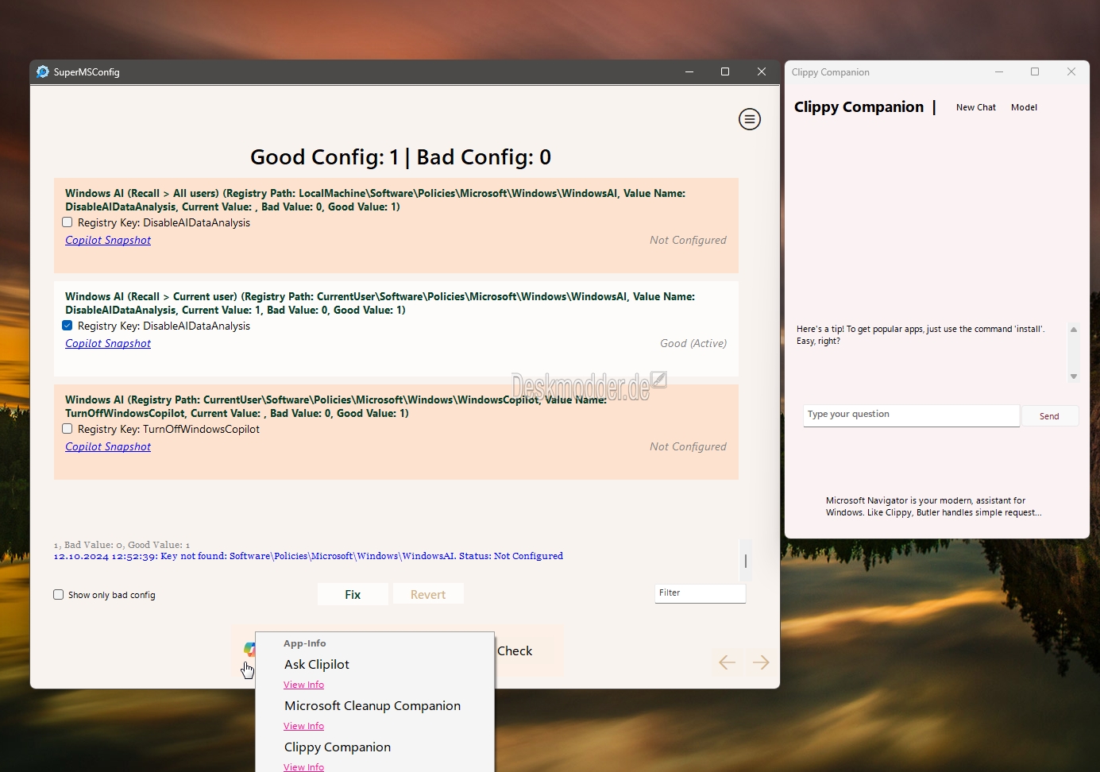Close the Clippy Companion window
Viewport: 1100px width, 772px height.
(x=1071, y=71)
